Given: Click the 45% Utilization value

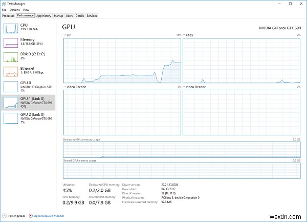Looking at the screenshot, I should 67,190.
